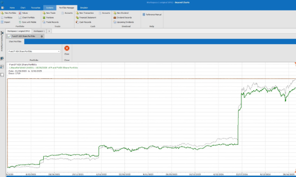Open the Reference Manual
This screenshot has height=177, width=296.
click(x=152, y=15)
